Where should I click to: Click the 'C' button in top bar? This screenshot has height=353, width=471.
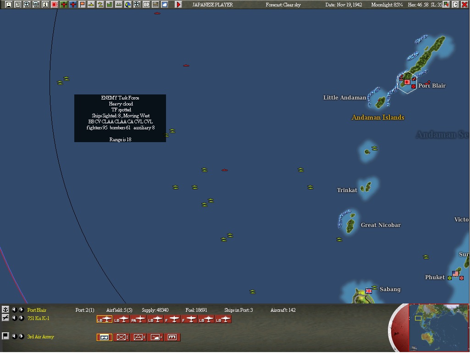pyautogui.click(x=455, y=5)
